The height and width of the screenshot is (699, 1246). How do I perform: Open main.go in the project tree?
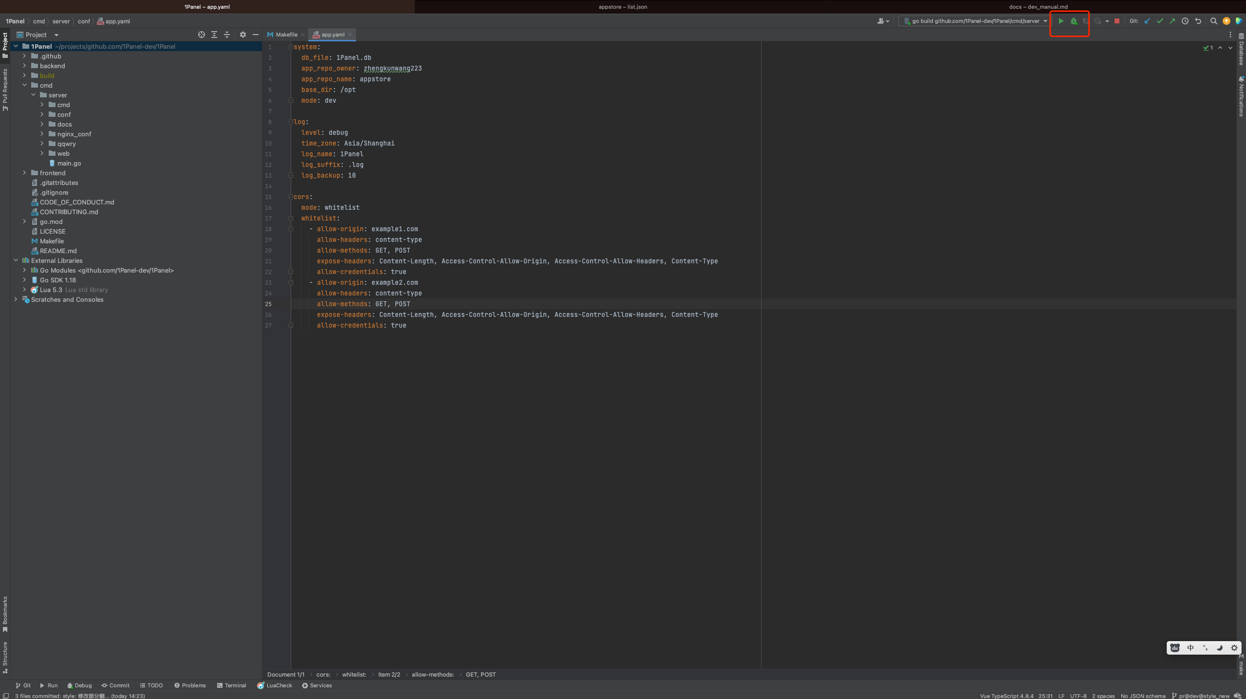[x=69, y=163]
